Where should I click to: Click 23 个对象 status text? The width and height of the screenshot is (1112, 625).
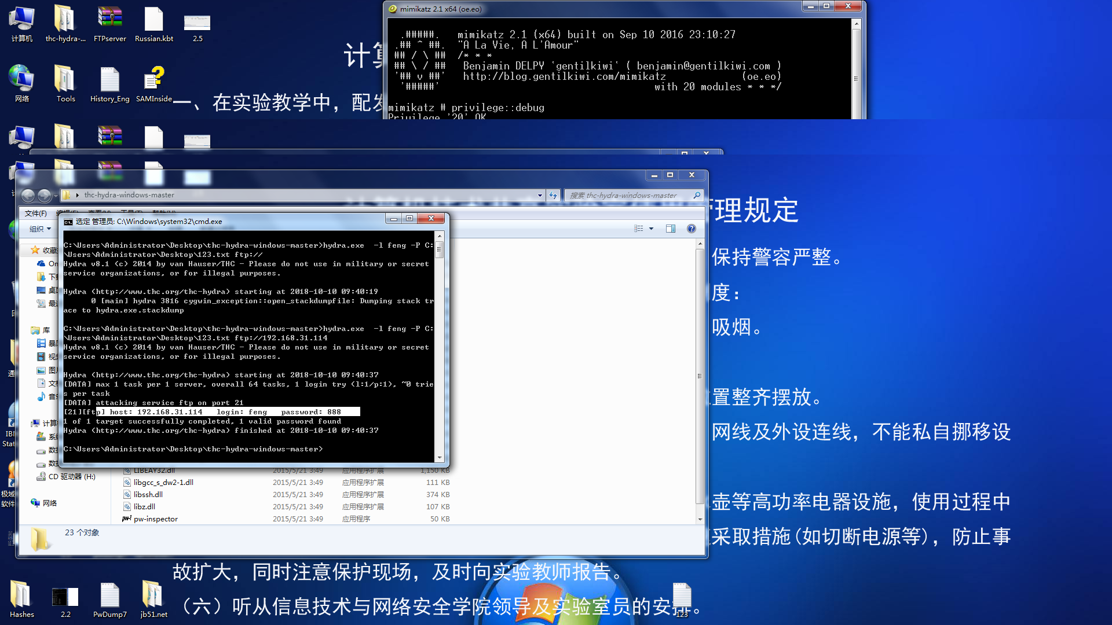click(x=82, y=533)
